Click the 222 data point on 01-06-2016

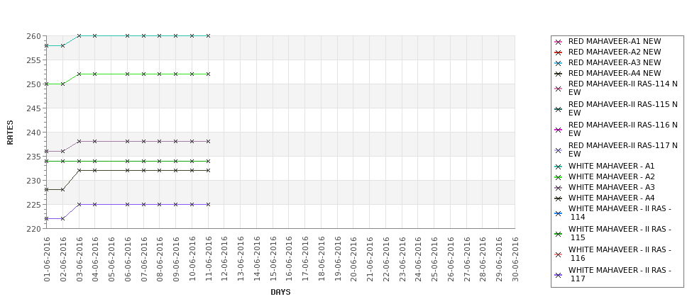46,218
